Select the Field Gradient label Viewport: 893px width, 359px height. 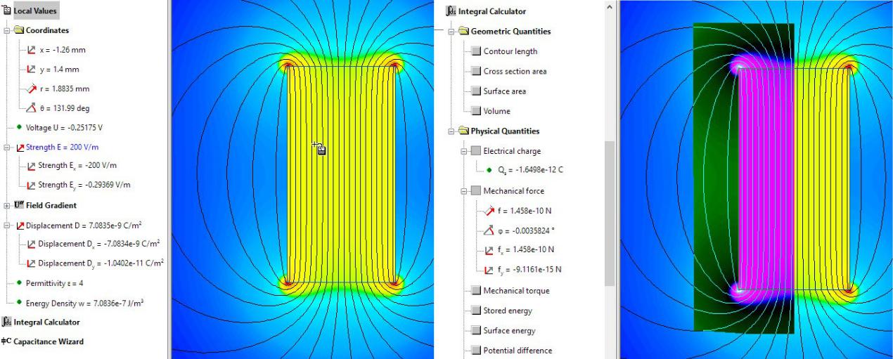pos(51,205)
